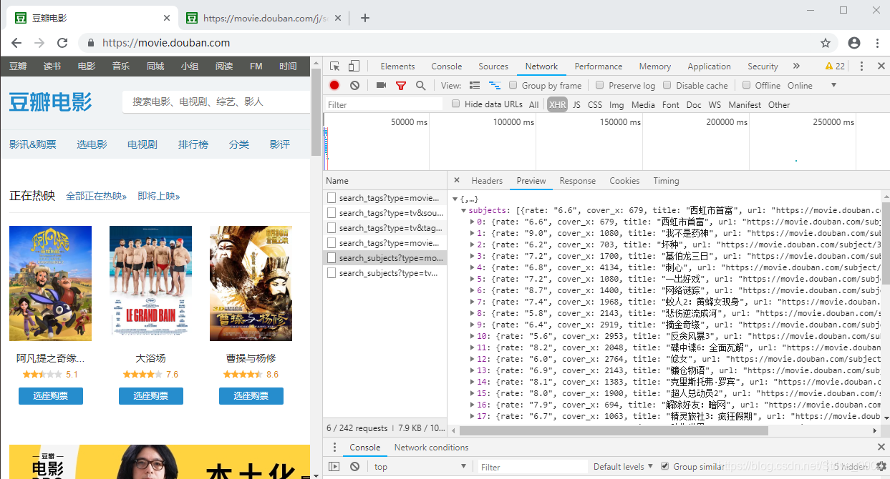Clear the network log
This screenshot has height=479, width=890.
[x=354, y=85]
